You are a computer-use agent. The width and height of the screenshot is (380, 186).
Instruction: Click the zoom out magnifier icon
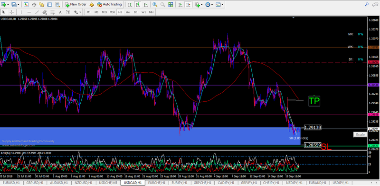[162, 4]
